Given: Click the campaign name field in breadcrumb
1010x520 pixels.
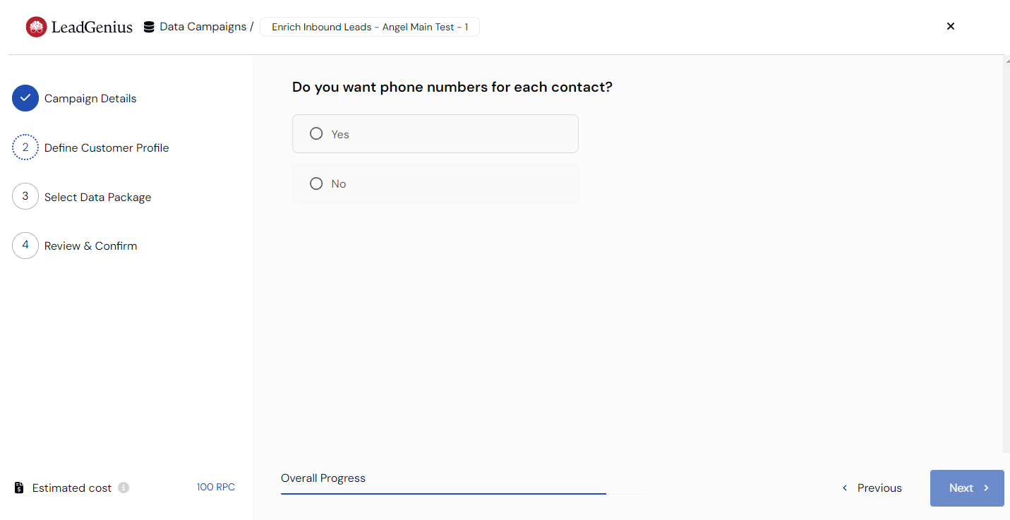Looking at the screenshot, I should (x=370, y=28).
